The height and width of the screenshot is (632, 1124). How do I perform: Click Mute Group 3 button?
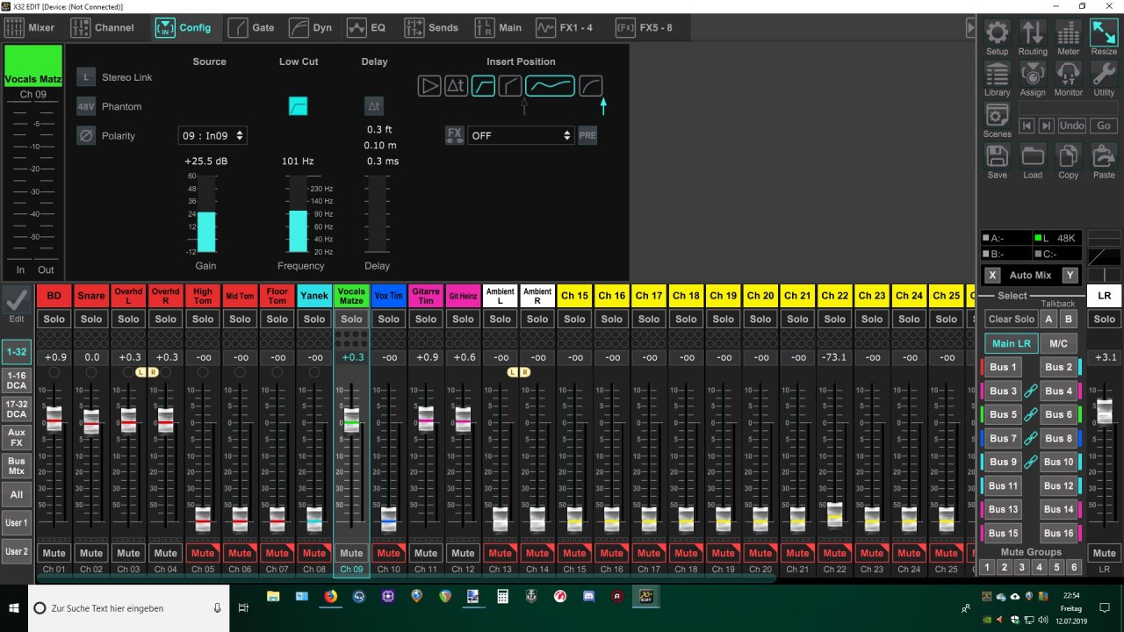click(x=1021, y=568)
